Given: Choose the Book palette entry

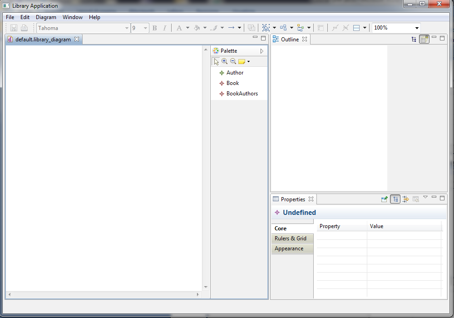Looking at the screenshot, I should point(232,83).
